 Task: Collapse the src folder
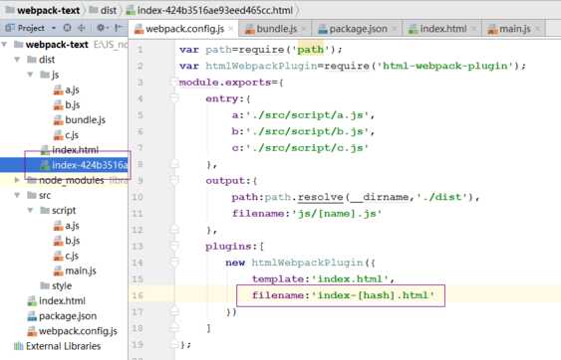click(x=17, y=195)
